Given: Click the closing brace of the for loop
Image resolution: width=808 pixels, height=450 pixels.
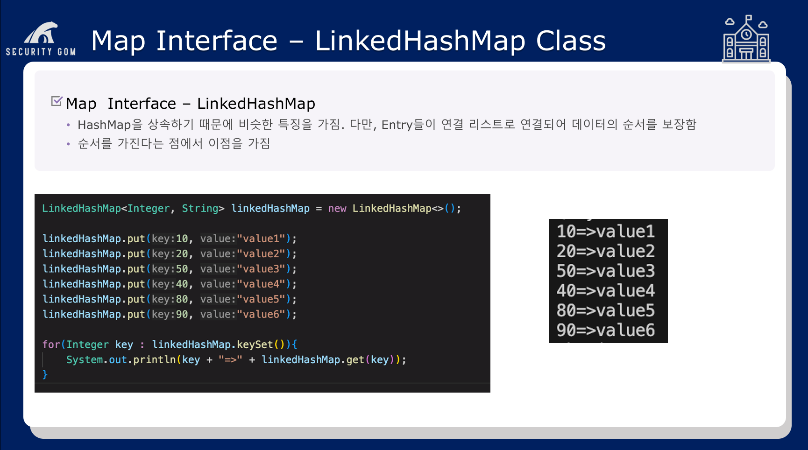Looking at the screenshot, I should pyautogui.click(x=45, y=374).
